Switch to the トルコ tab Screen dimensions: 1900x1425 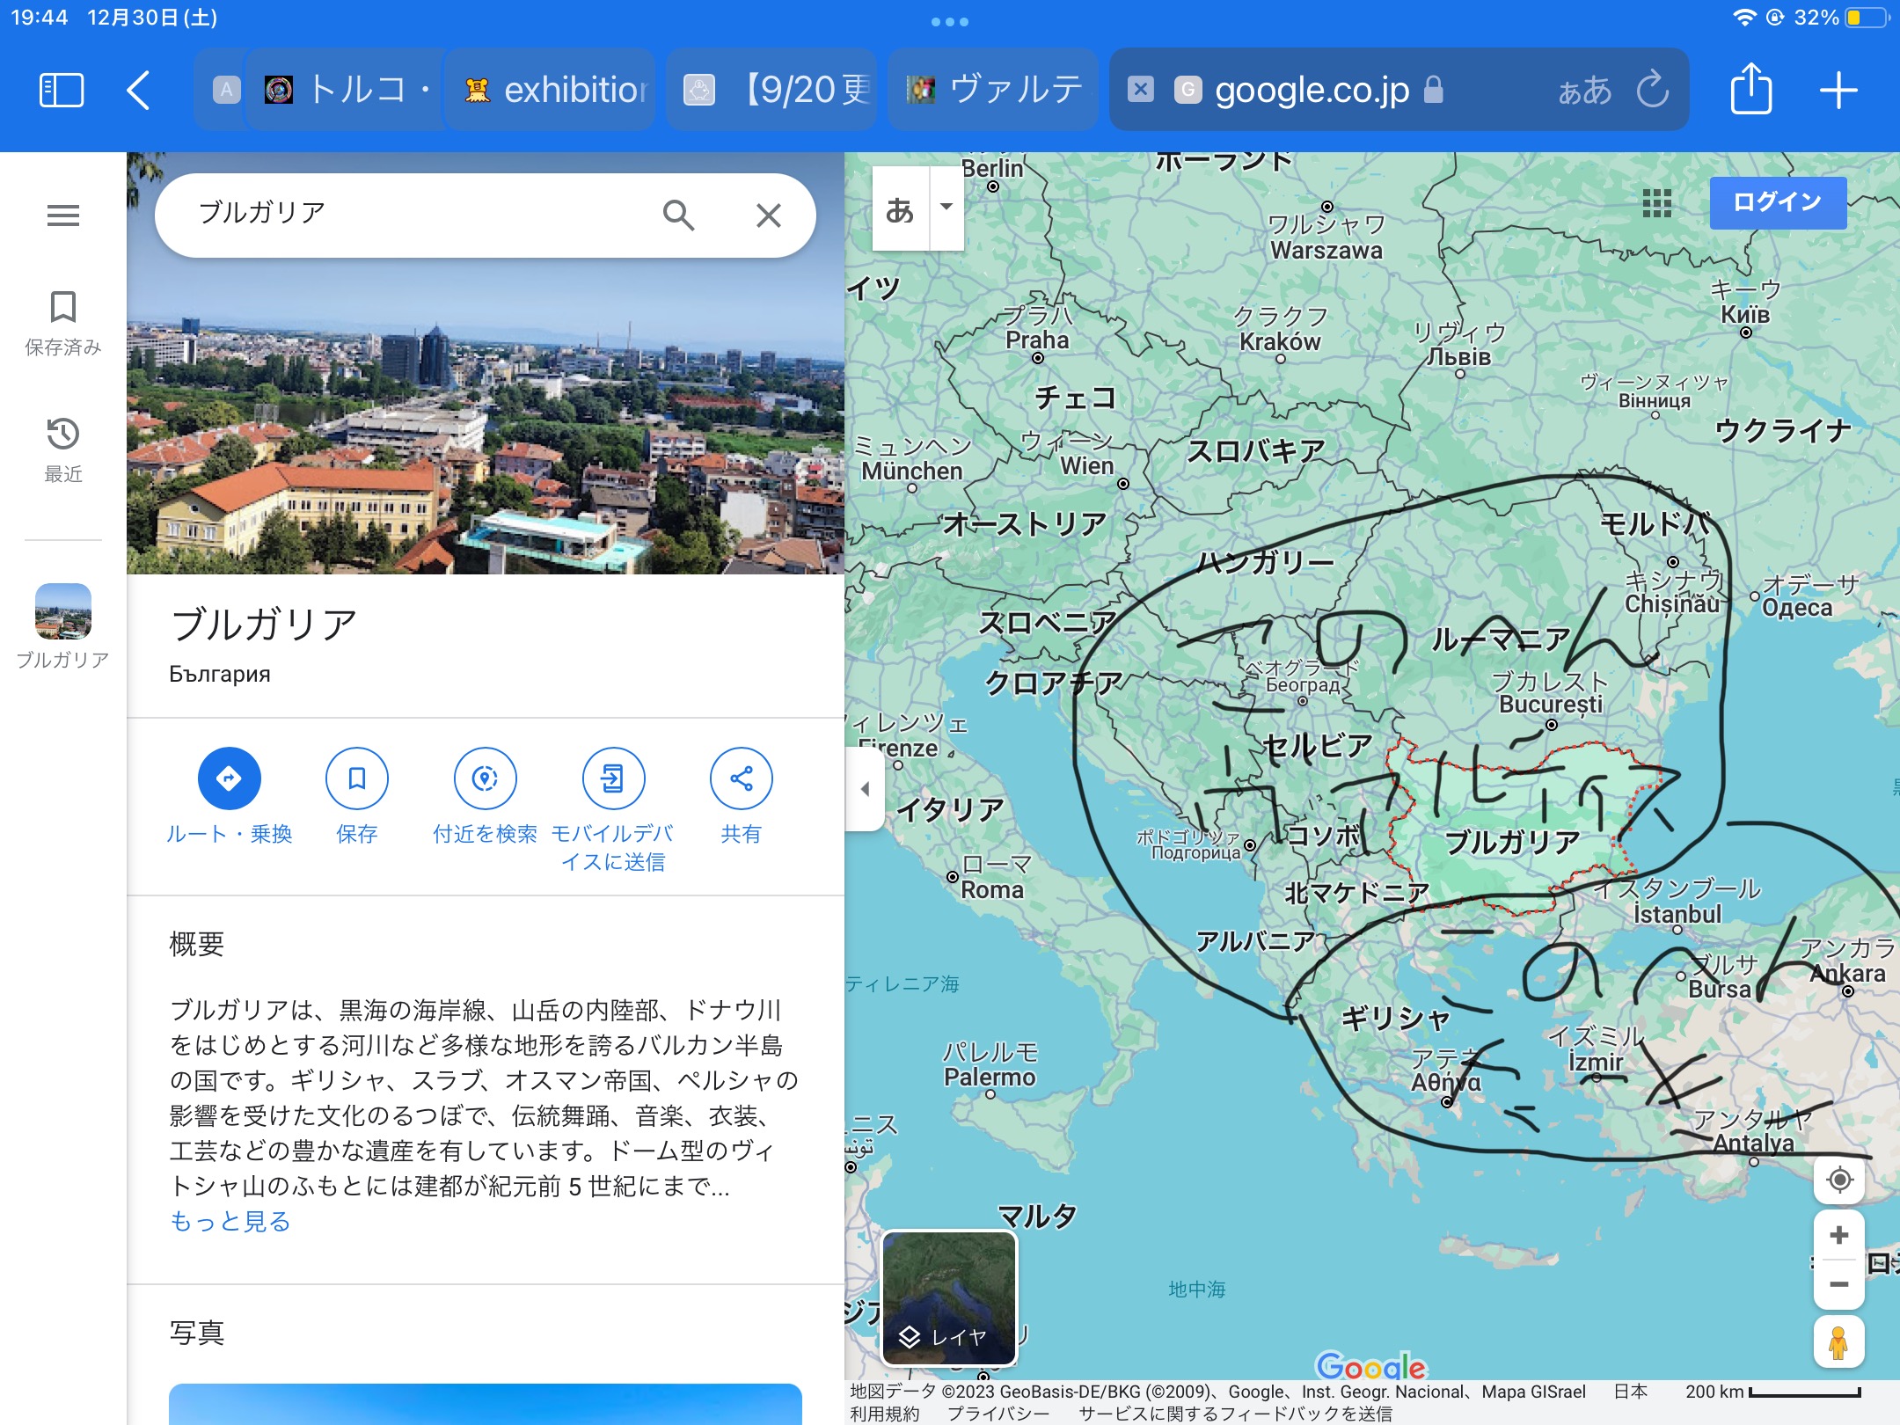click(x=345, y=90)
